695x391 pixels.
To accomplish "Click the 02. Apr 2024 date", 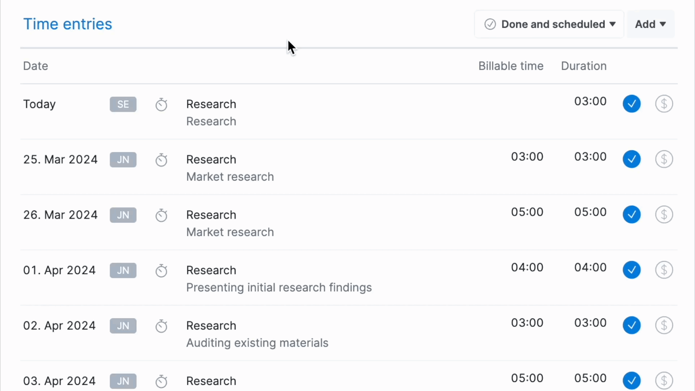I will pos(59,326).
